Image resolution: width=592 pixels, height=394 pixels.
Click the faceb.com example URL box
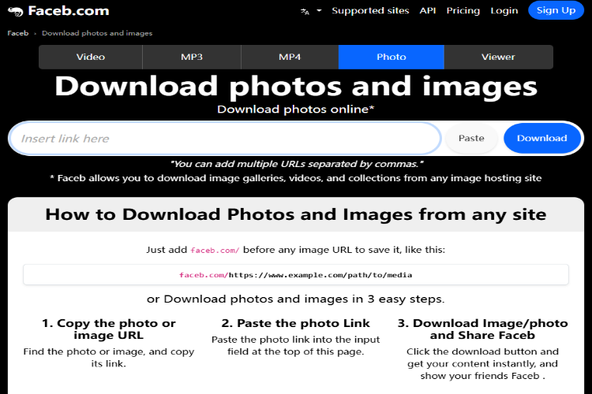(296, 275)
